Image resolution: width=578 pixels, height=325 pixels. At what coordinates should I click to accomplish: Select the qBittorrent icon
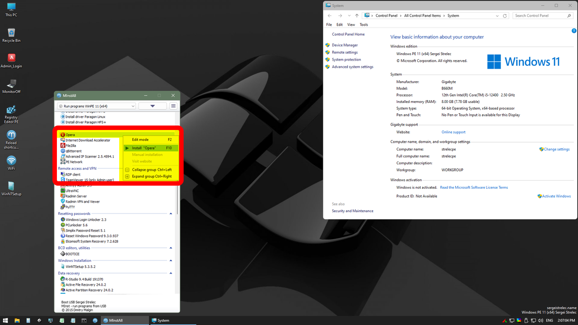62,151
